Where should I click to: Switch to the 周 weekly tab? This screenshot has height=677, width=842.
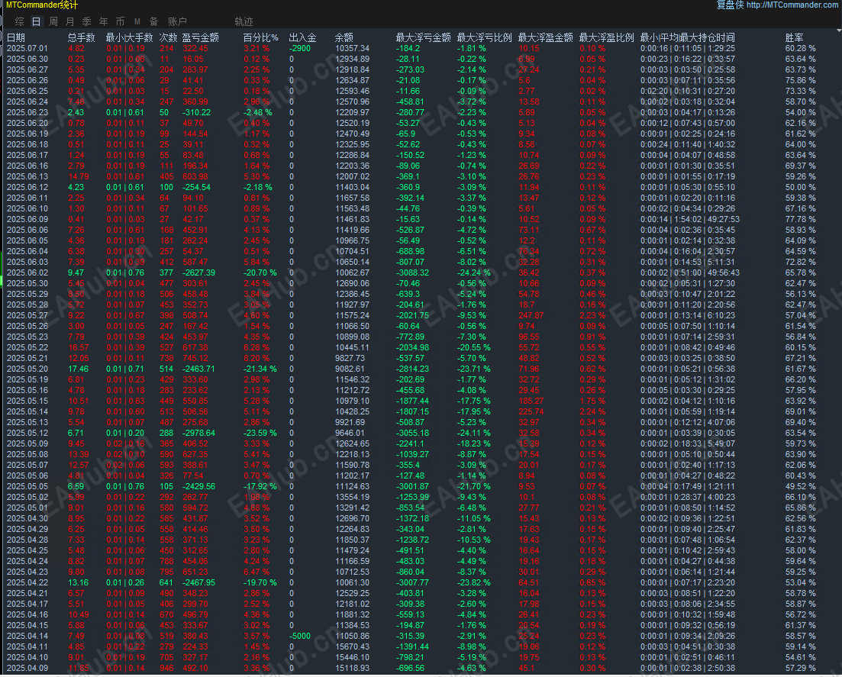point(53,21)
